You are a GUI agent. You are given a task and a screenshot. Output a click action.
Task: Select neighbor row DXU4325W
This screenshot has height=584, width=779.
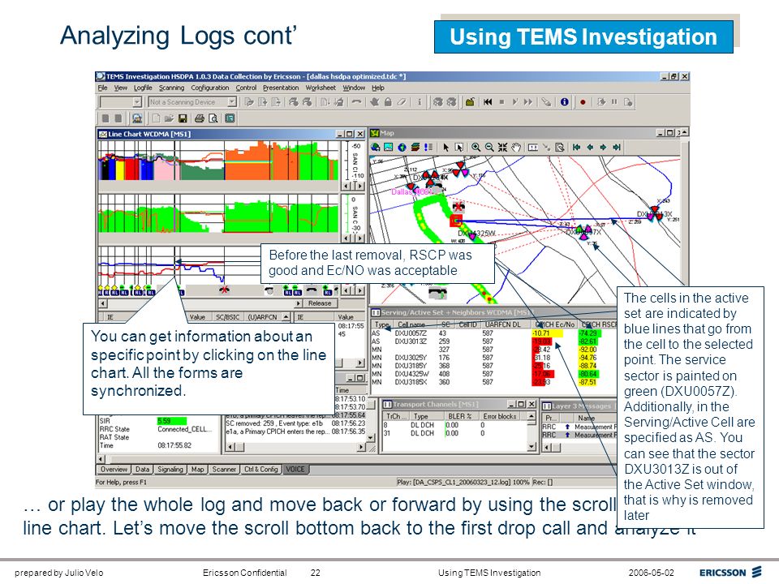coord(411,374)
